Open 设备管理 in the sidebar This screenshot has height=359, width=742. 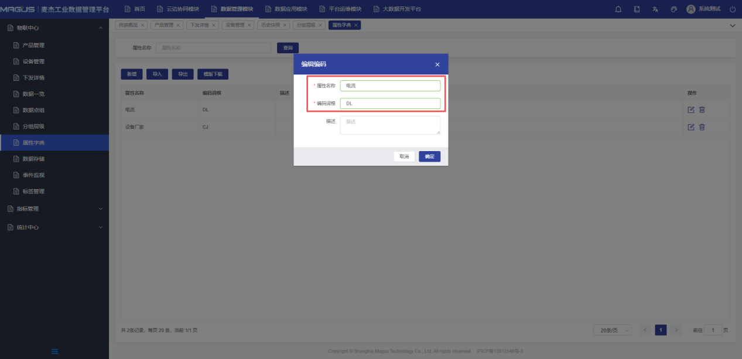click(33, 61)
